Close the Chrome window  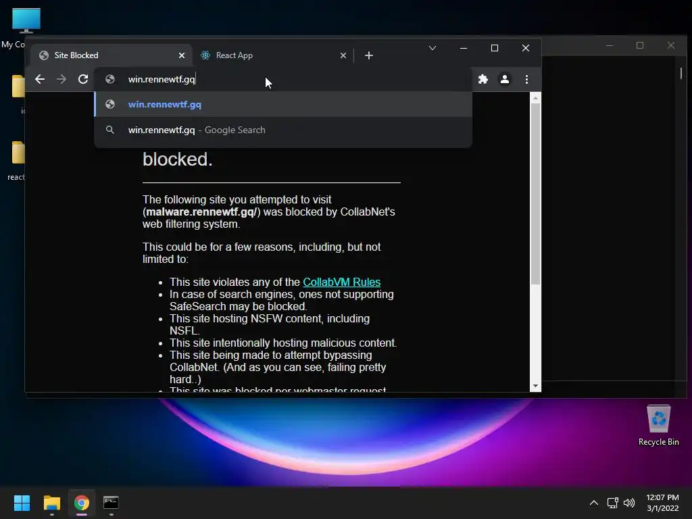[526, 48]
